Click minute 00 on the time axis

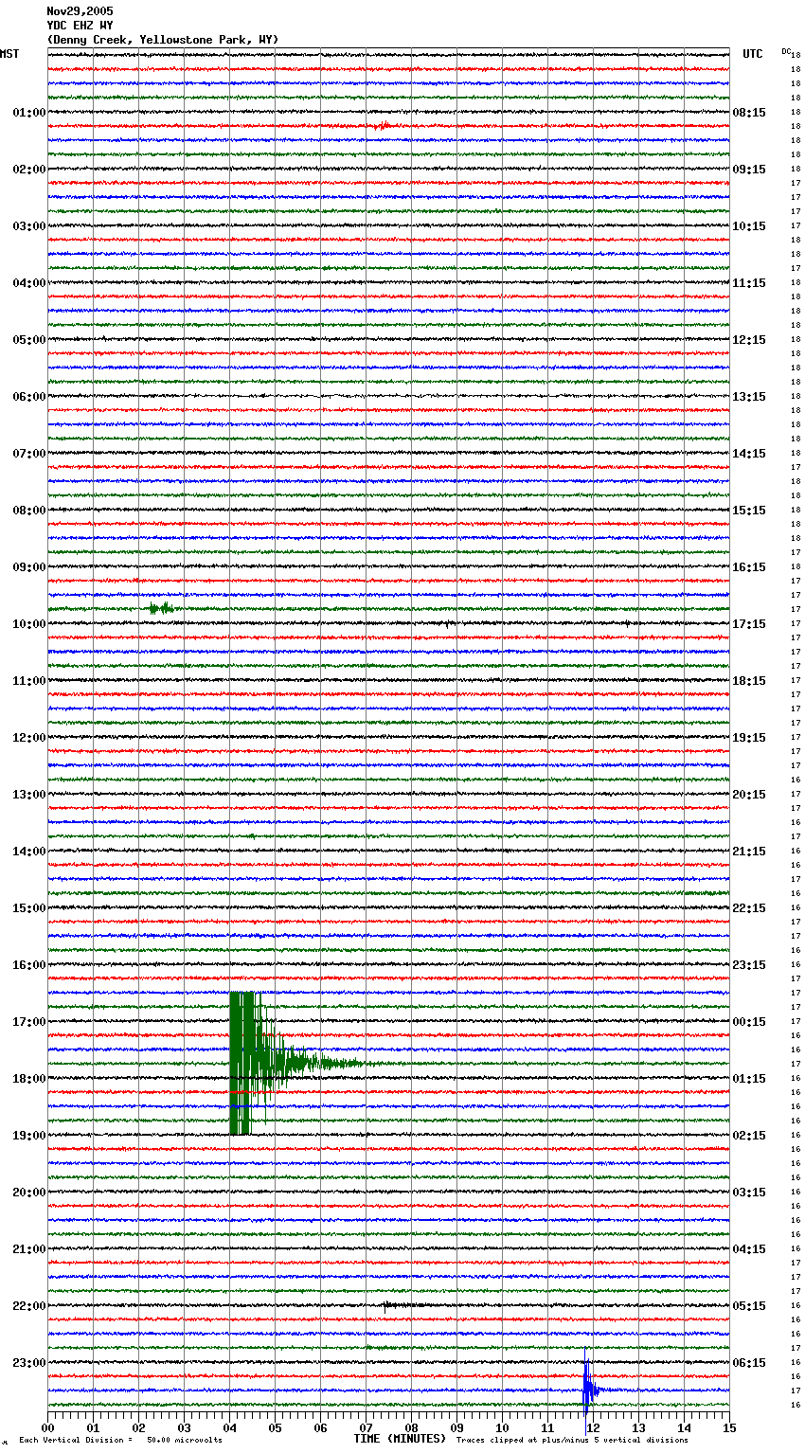click(48, 1427)
